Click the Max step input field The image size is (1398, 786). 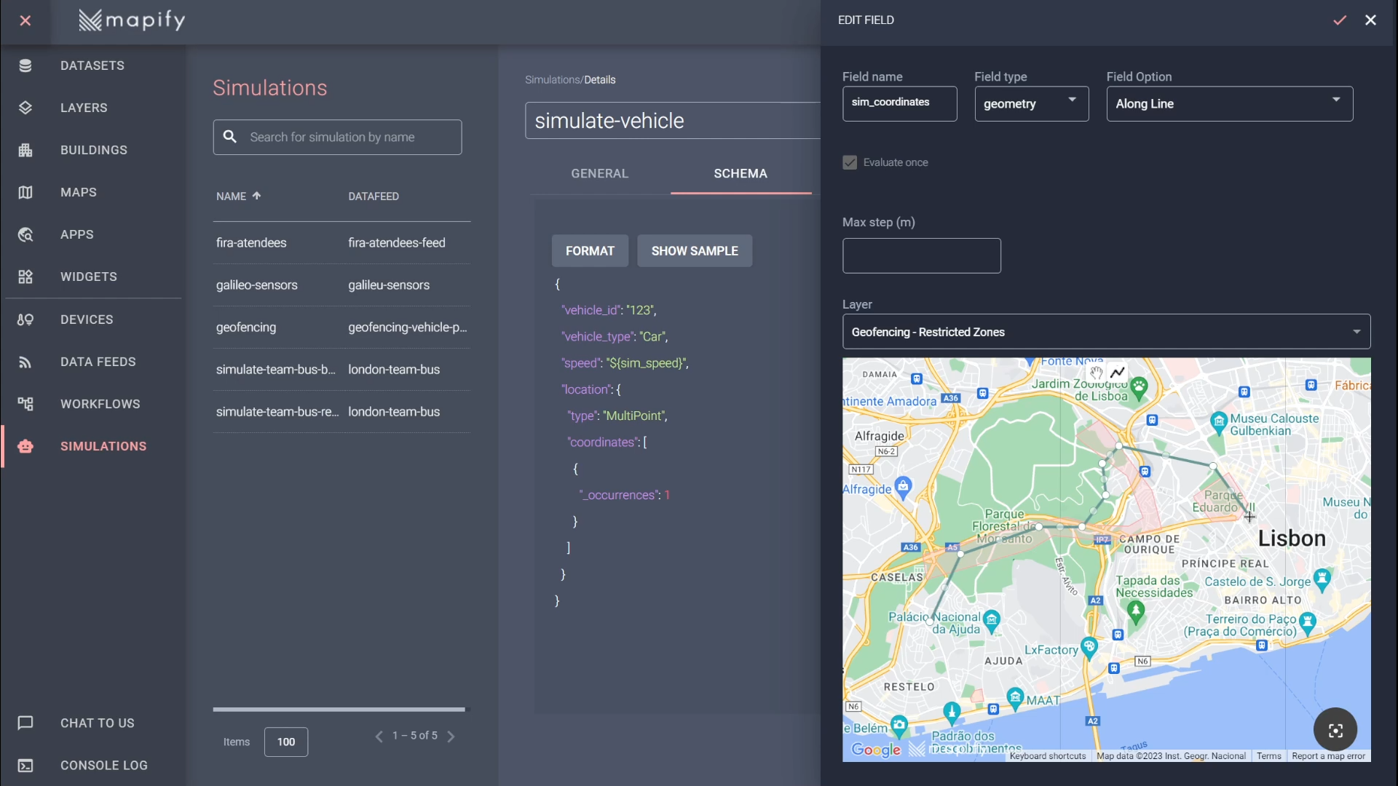(x=921, y=255)
